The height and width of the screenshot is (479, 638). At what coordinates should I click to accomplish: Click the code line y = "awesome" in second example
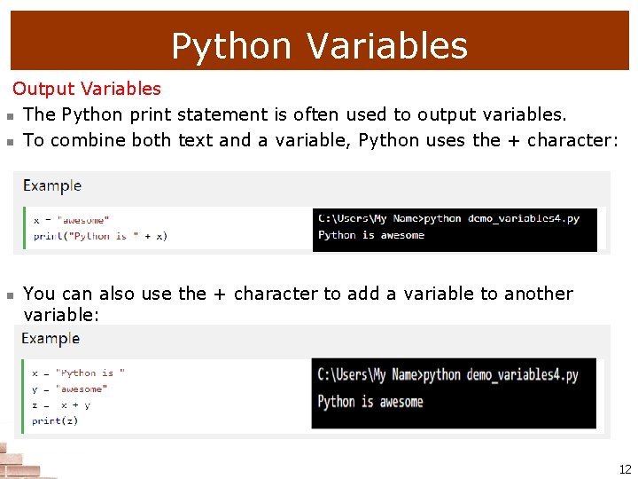point(69,389)
